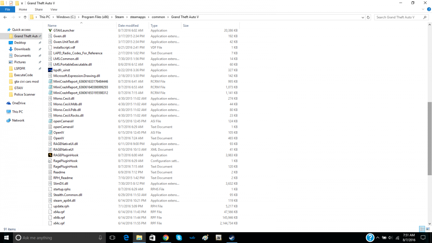Select the update.rph file
432x243 pixels.
coord(61,206)
